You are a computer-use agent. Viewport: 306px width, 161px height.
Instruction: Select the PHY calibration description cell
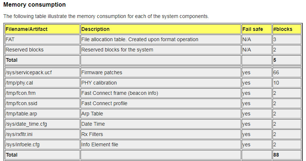(x=99, y=83)
